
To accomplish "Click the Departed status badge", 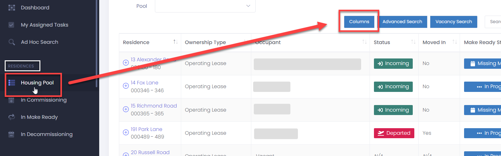I will click(394, 133).
